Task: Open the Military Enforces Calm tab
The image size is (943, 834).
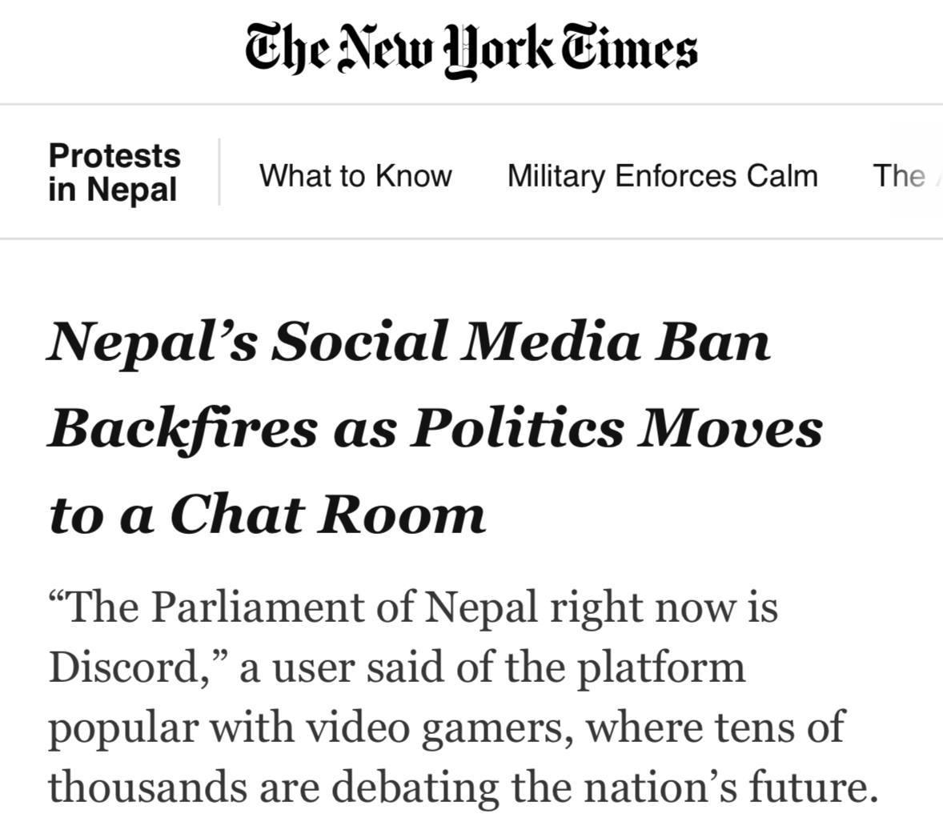Action: point(662,175)
